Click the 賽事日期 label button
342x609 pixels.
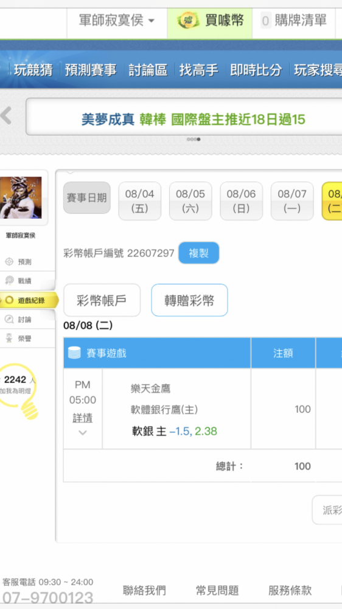click(87, 198)
